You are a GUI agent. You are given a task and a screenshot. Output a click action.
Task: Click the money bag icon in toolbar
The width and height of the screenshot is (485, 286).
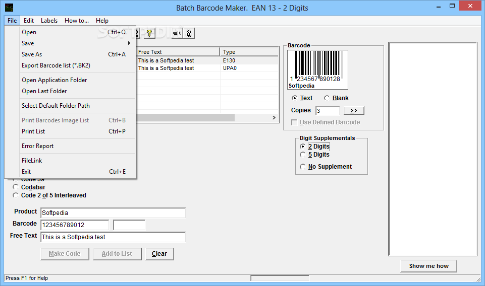click(188, 33)
